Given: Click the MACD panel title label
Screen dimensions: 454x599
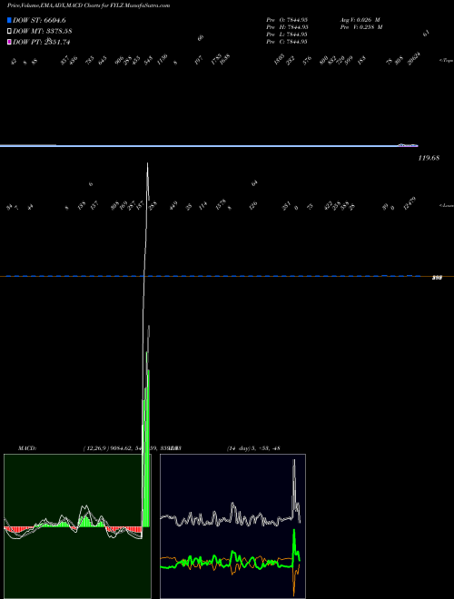Looking at the screenshot, I should click(27, 448).
